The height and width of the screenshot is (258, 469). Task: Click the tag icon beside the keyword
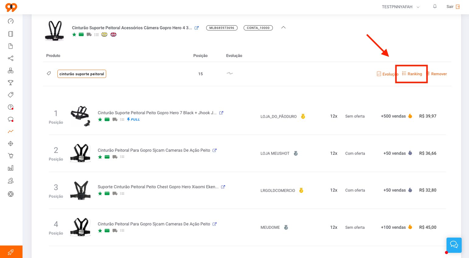pyautogui.click(x=49, y=73)
